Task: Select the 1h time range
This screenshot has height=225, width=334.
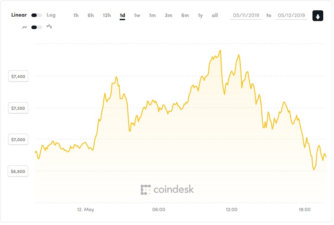Action: pos(76,15)
